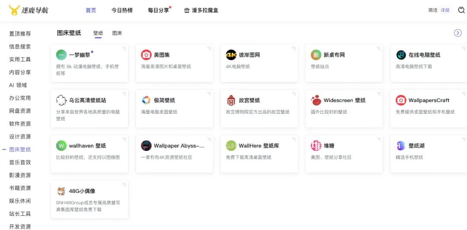The image size is (467, 230).
Task: Click the 堆糖 pink icon
Action: (x=316, y=146)
